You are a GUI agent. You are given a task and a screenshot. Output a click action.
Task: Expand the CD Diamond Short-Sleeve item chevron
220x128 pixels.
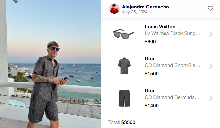point(211,66)
